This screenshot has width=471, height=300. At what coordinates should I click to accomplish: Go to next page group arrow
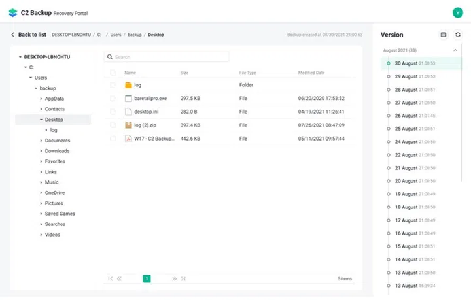click(x=174, y=278)
